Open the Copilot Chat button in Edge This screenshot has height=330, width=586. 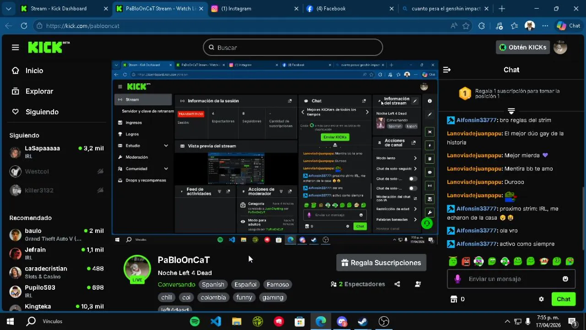[569, 26]
